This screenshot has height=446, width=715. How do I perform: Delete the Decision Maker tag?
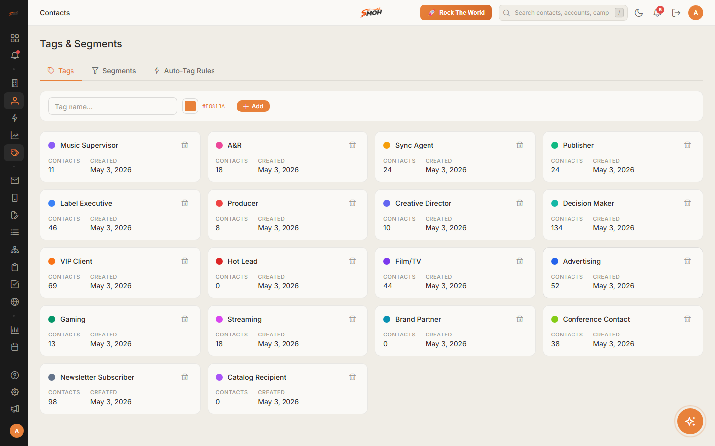pyautogui.click(x=687, y=203)
